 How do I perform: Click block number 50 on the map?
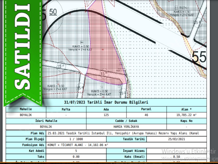click(53, 12)
